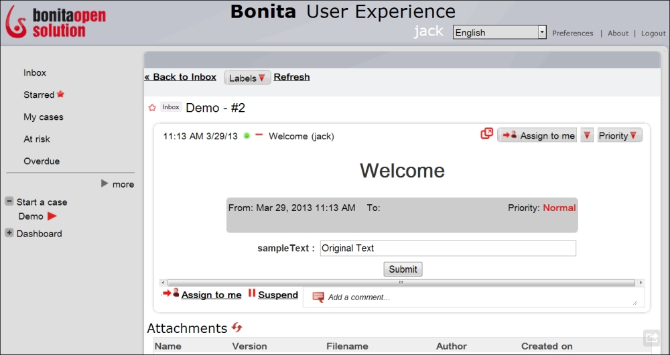670x355 pixels.
Task: Open the task form in new window icon
Action: coord(486,134)
